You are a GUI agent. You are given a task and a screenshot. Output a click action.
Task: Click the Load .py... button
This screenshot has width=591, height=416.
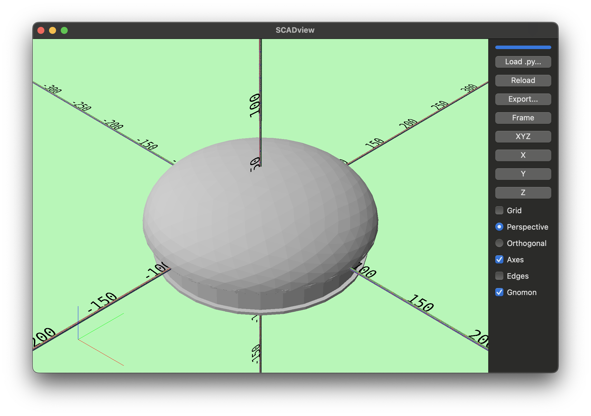[523, 62]
